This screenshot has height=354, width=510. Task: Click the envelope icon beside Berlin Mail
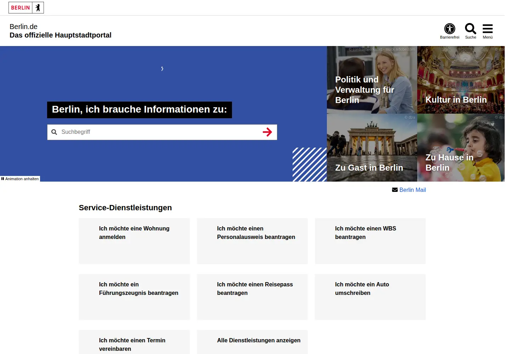click(395, 190)
